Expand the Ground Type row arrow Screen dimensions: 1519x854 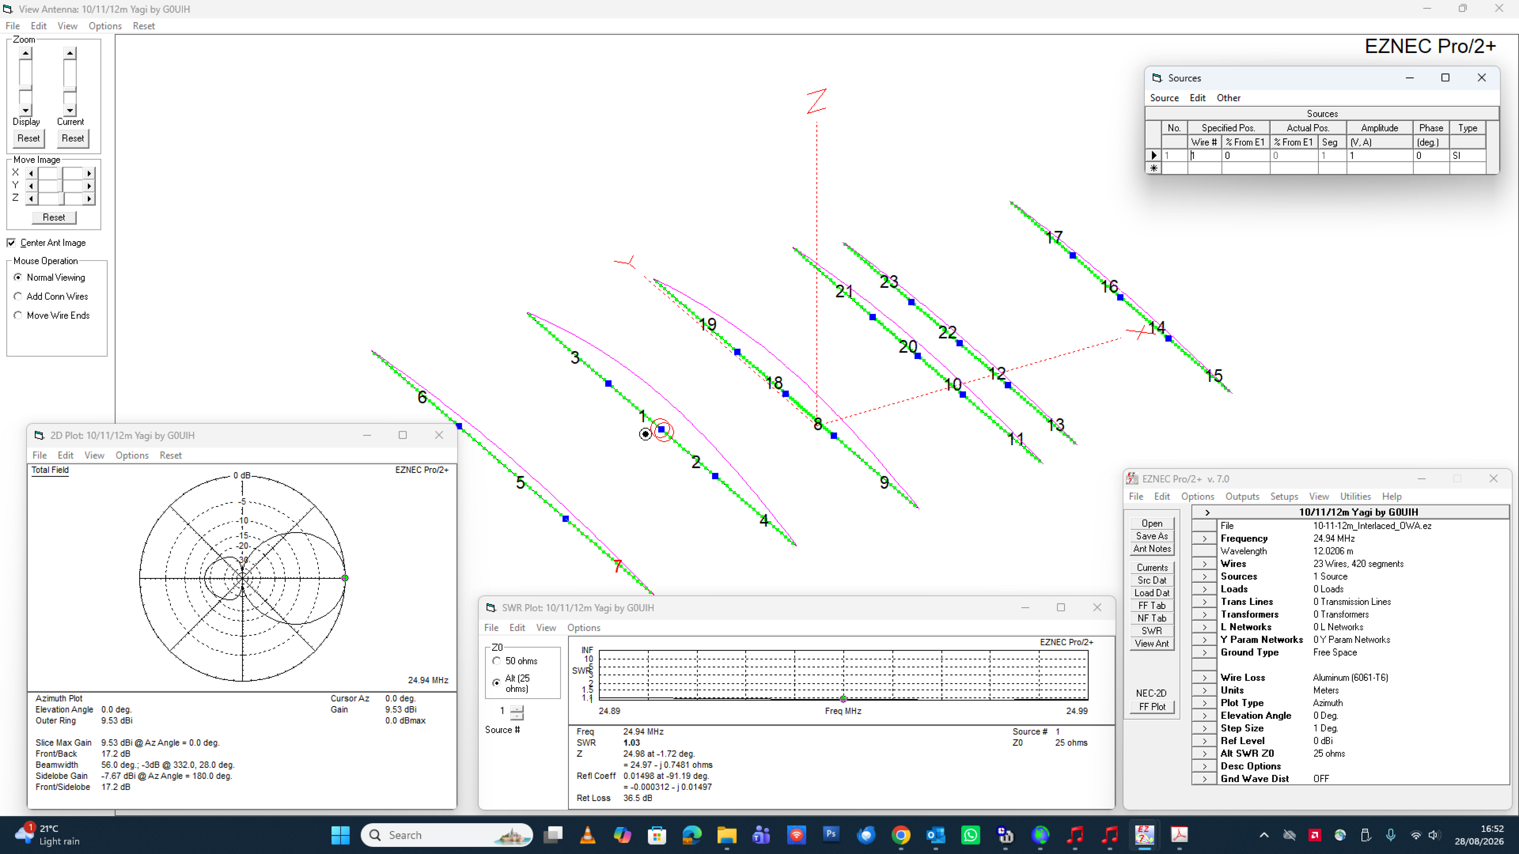tap(1205, 652)
